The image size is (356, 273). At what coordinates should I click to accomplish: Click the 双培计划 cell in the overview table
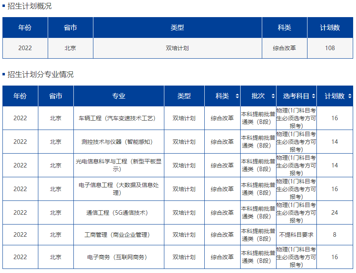[177, 48]
